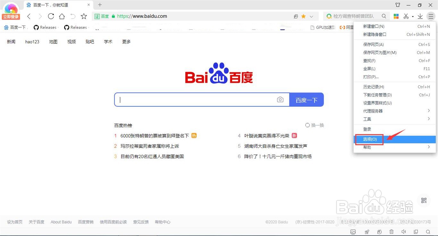
Task: Open the 百度一下 bookmark
Action: click(x=15, y=28)
